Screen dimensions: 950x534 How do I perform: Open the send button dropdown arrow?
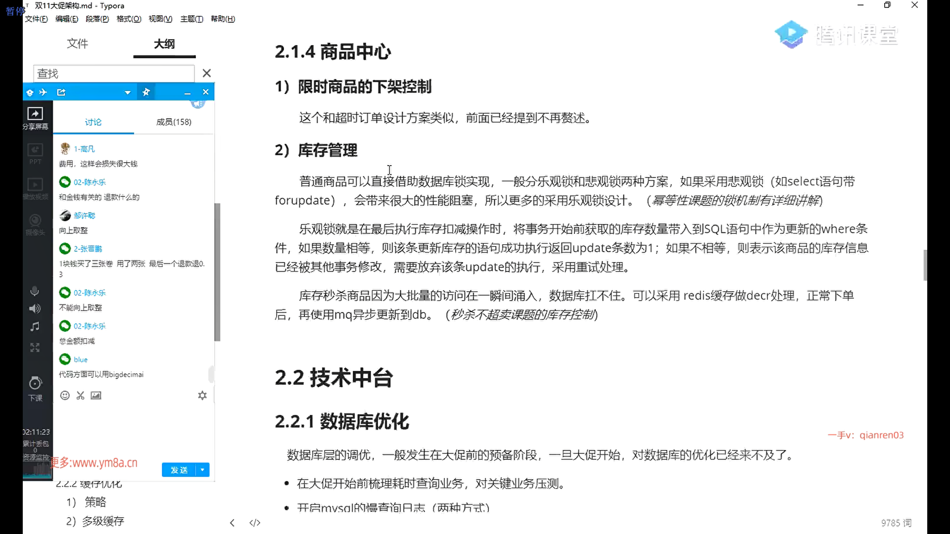coord(202,470)
